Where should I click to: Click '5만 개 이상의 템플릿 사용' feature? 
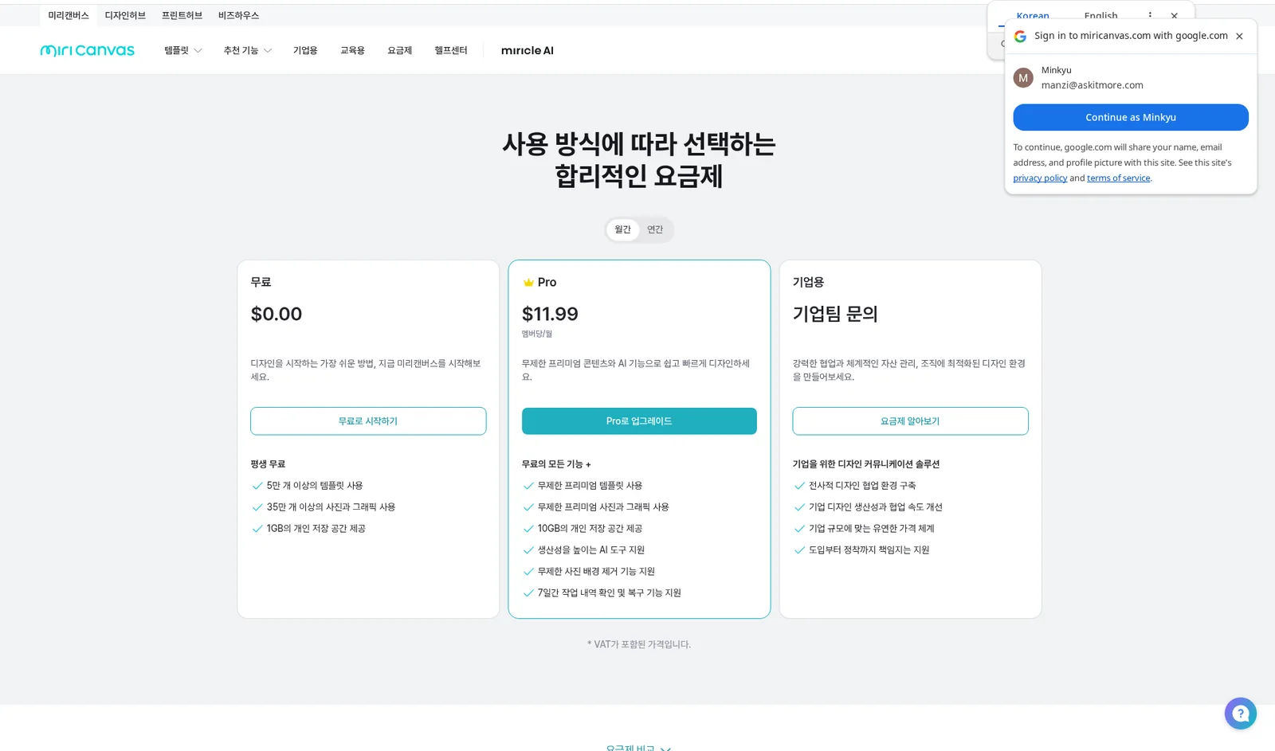coord(315,486)
